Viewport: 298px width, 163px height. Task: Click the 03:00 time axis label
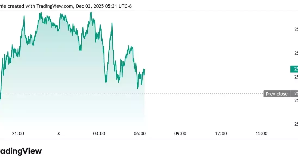tap(99, 133)
